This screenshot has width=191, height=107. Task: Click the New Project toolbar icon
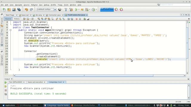point(9,10)
